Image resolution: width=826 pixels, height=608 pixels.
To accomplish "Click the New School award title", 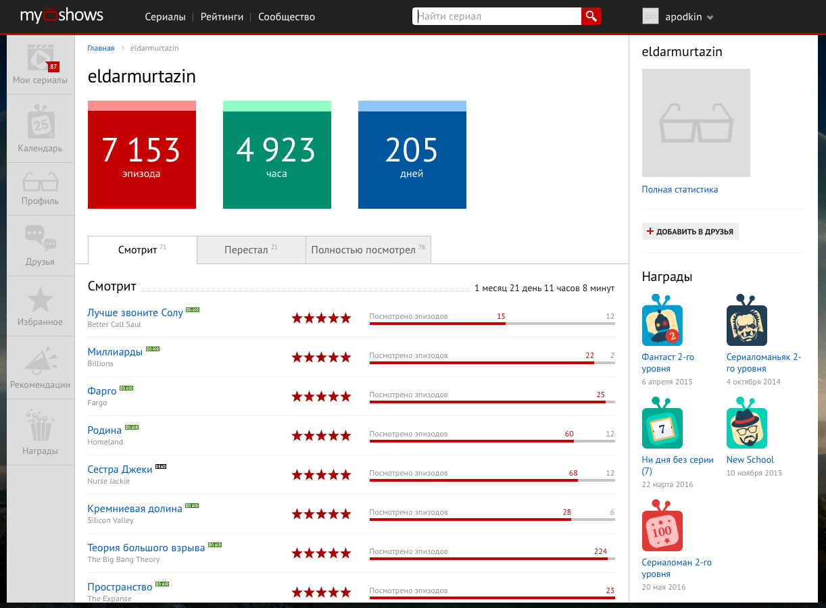I will [750, 460].
